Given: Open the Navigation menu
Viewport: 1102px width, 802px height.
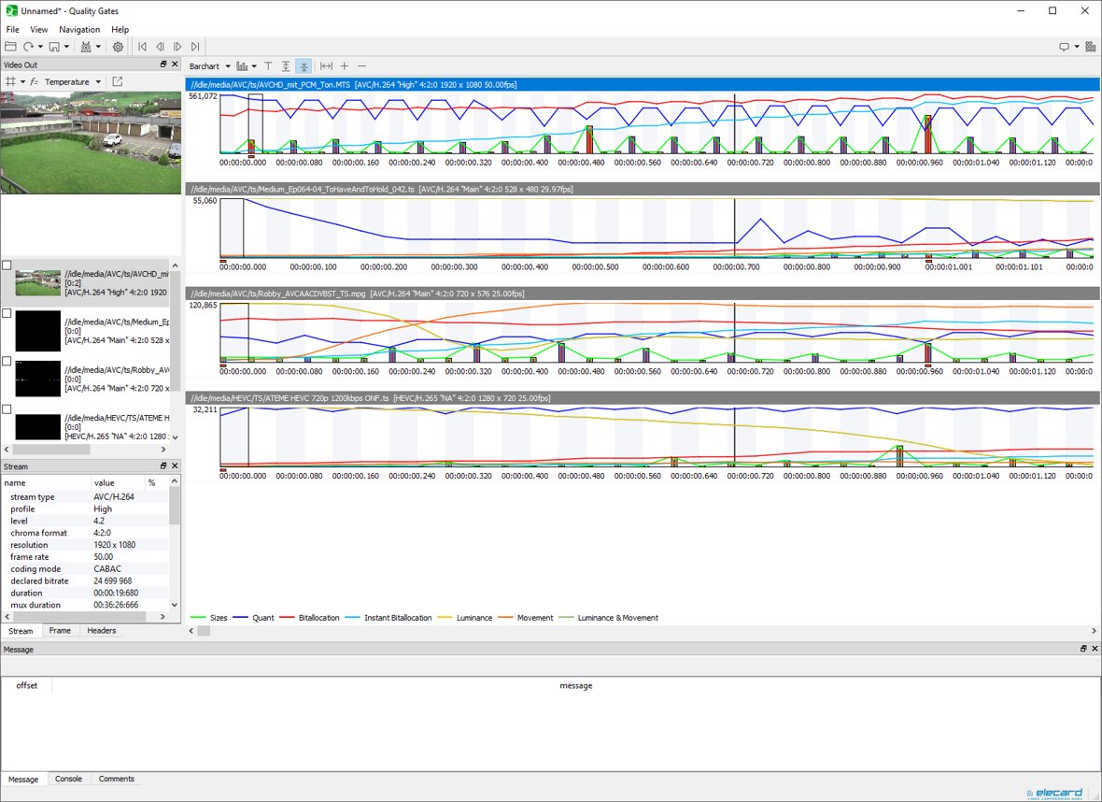Looking at the screenshot, I should 79,29.
